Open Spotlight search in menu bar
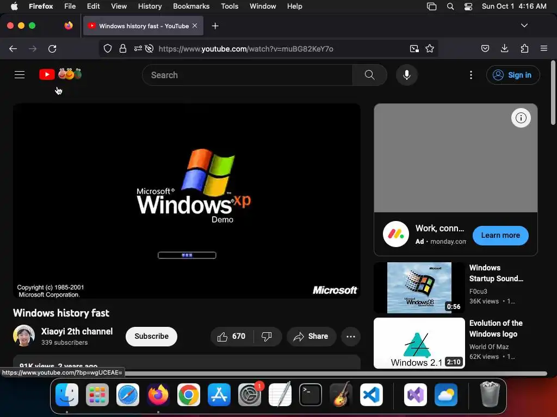 click(450, 7)
